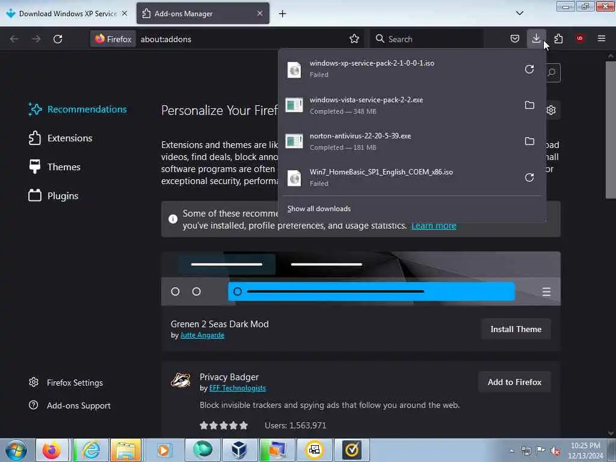Click the Firefox identity box

(x=113, y=39)
